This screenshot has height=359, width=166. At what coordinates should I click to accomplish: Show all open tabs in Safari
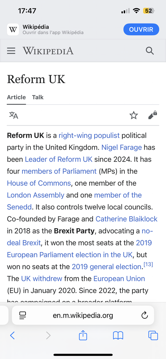[153, 336]
